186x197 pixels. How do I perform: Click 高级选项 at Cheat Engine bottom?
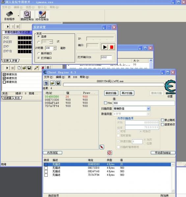coord(53,195)
